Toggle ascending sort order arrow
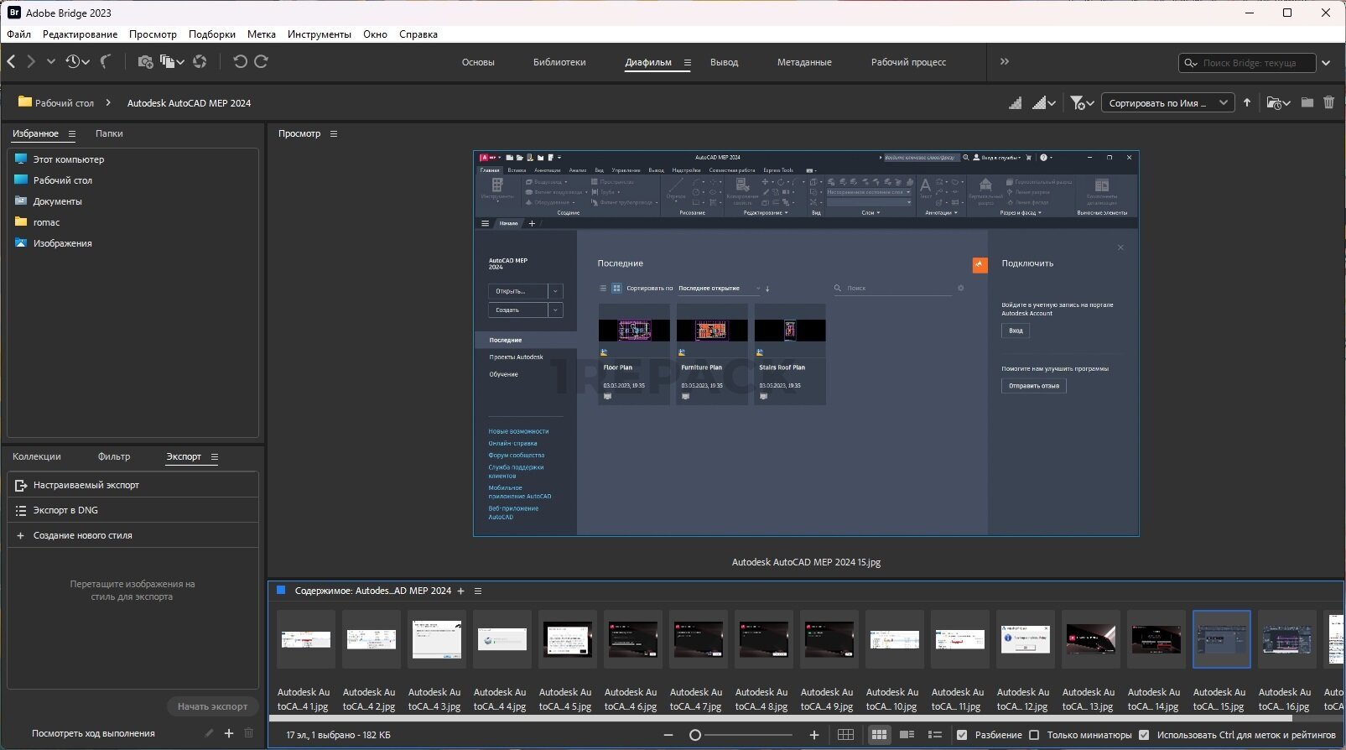This screenshot has height=750, width=1346. 1247,102
